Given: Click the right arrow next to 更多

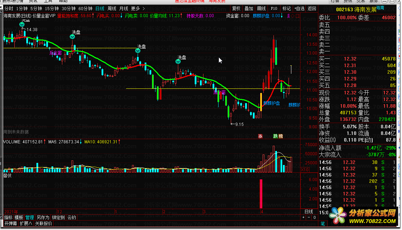Looking at the screenshot, I should [144, 9].
